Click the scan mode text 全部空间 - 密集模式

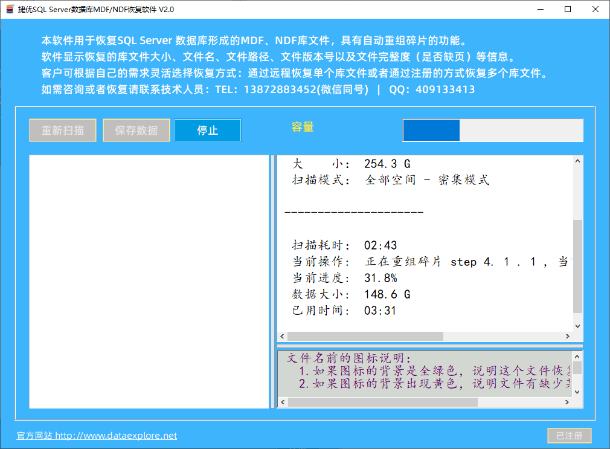427,180
